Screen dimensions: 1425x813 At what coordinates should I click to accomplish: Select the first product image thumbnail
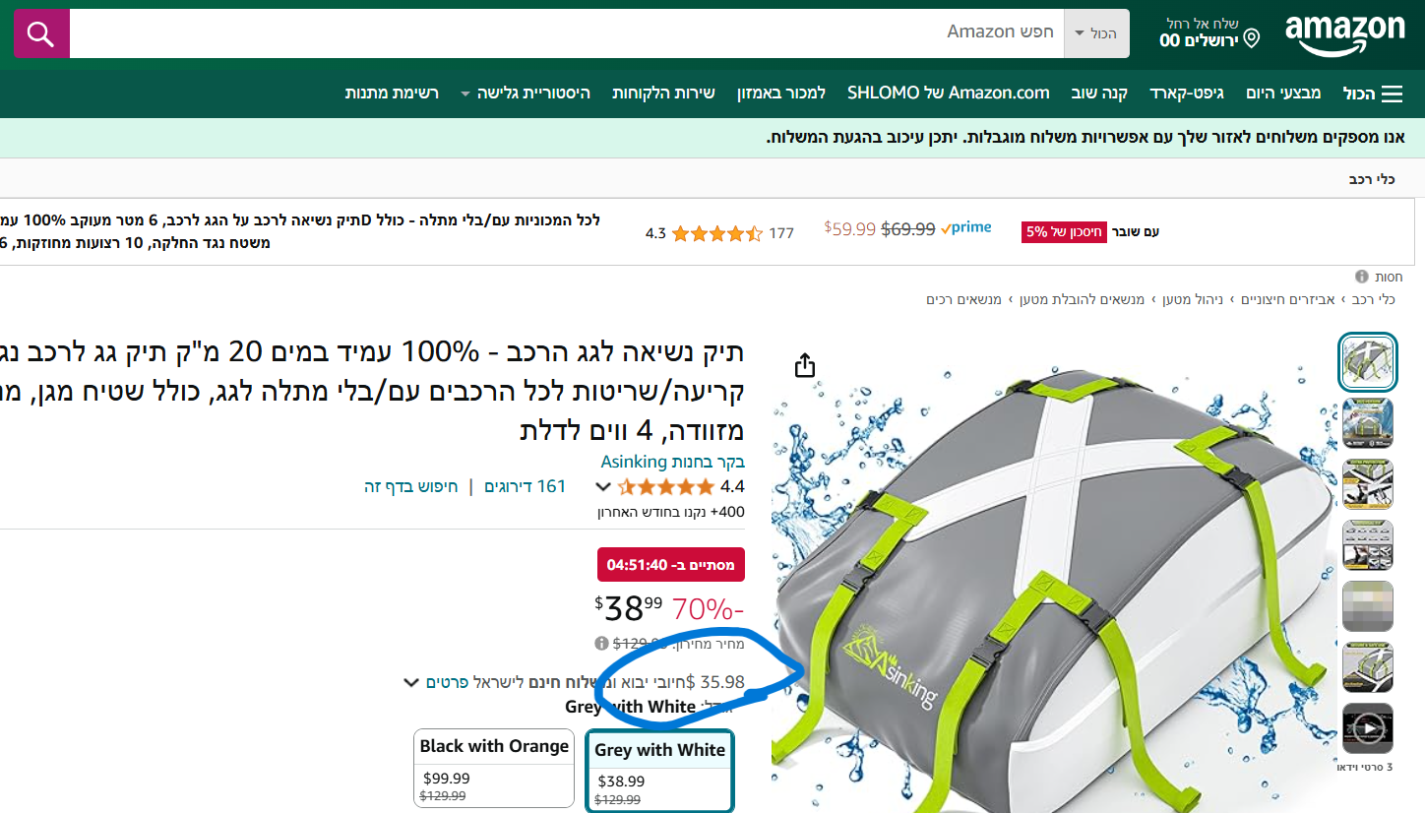tap(1368, 362)
